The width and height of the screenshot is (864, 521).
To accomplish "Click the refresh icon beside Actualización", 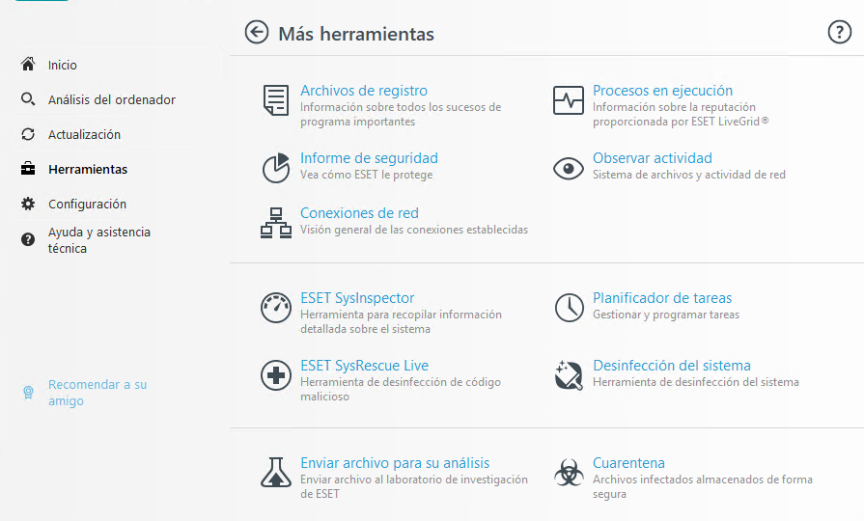I will click(x=28, y=134).
